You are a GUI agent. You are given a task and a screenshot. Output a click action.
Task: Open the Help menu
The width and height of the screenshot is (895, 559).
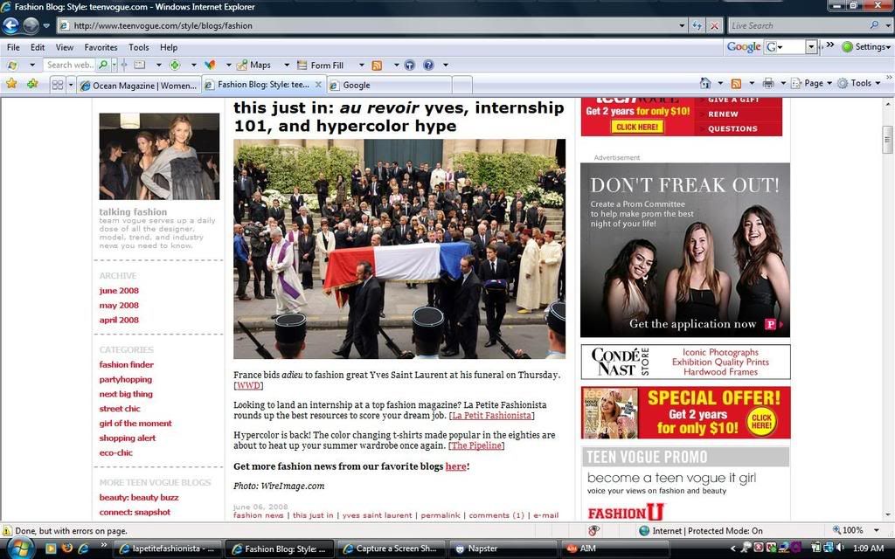coord(169,47)
